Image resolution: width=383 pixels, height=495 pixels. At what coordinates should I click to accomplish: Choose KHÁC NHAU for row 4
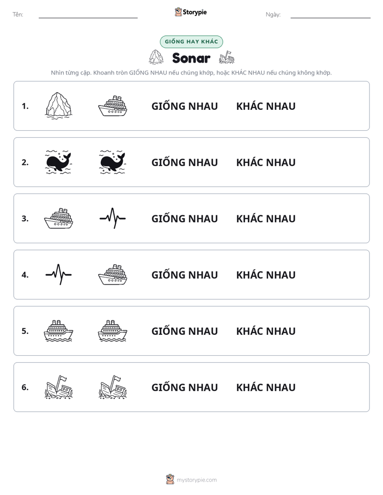pyautogui.click(x=266, y=275)
